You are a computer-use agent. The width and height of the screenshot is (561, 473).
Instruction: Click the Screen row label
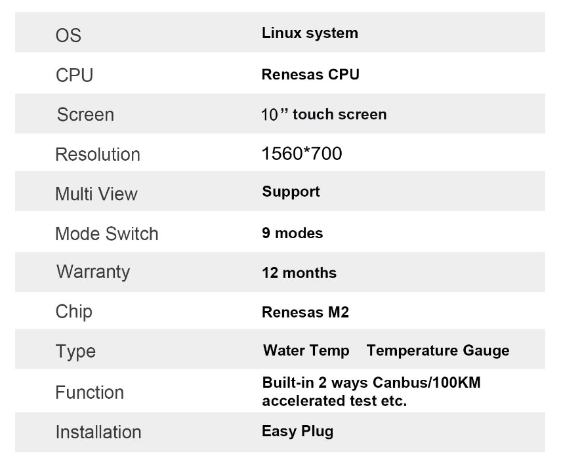coord(85,115)
